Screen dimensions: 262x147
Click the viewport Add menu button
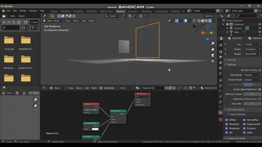[x=84, y=21]
